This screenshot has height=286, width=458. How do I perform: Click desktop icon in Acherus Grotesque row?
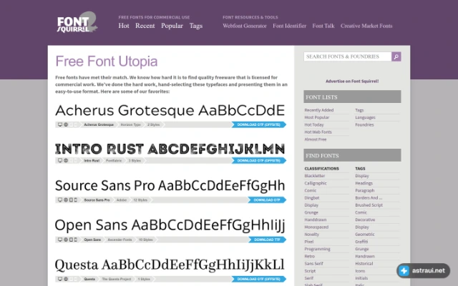pyautogui.click(x=60, y=124)
